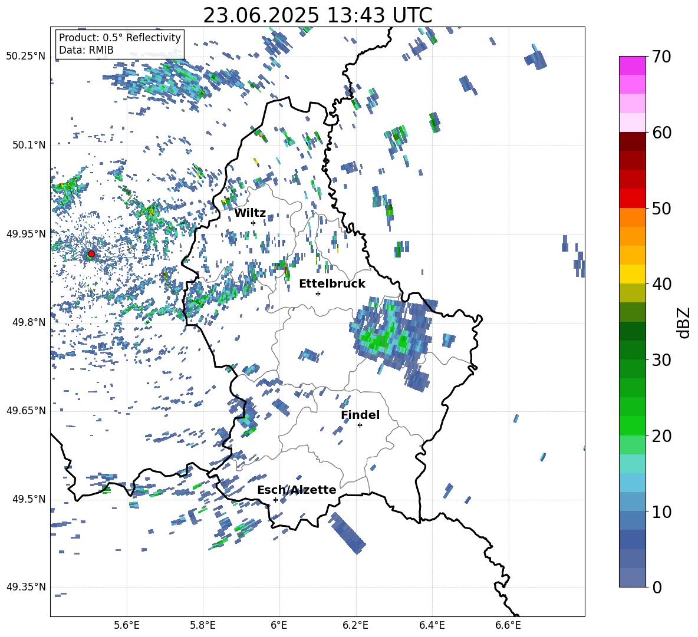The width and height of the screenshot is (698, 637).
Task: Click the Findel station cross marker
Action: tap(360, 425)
